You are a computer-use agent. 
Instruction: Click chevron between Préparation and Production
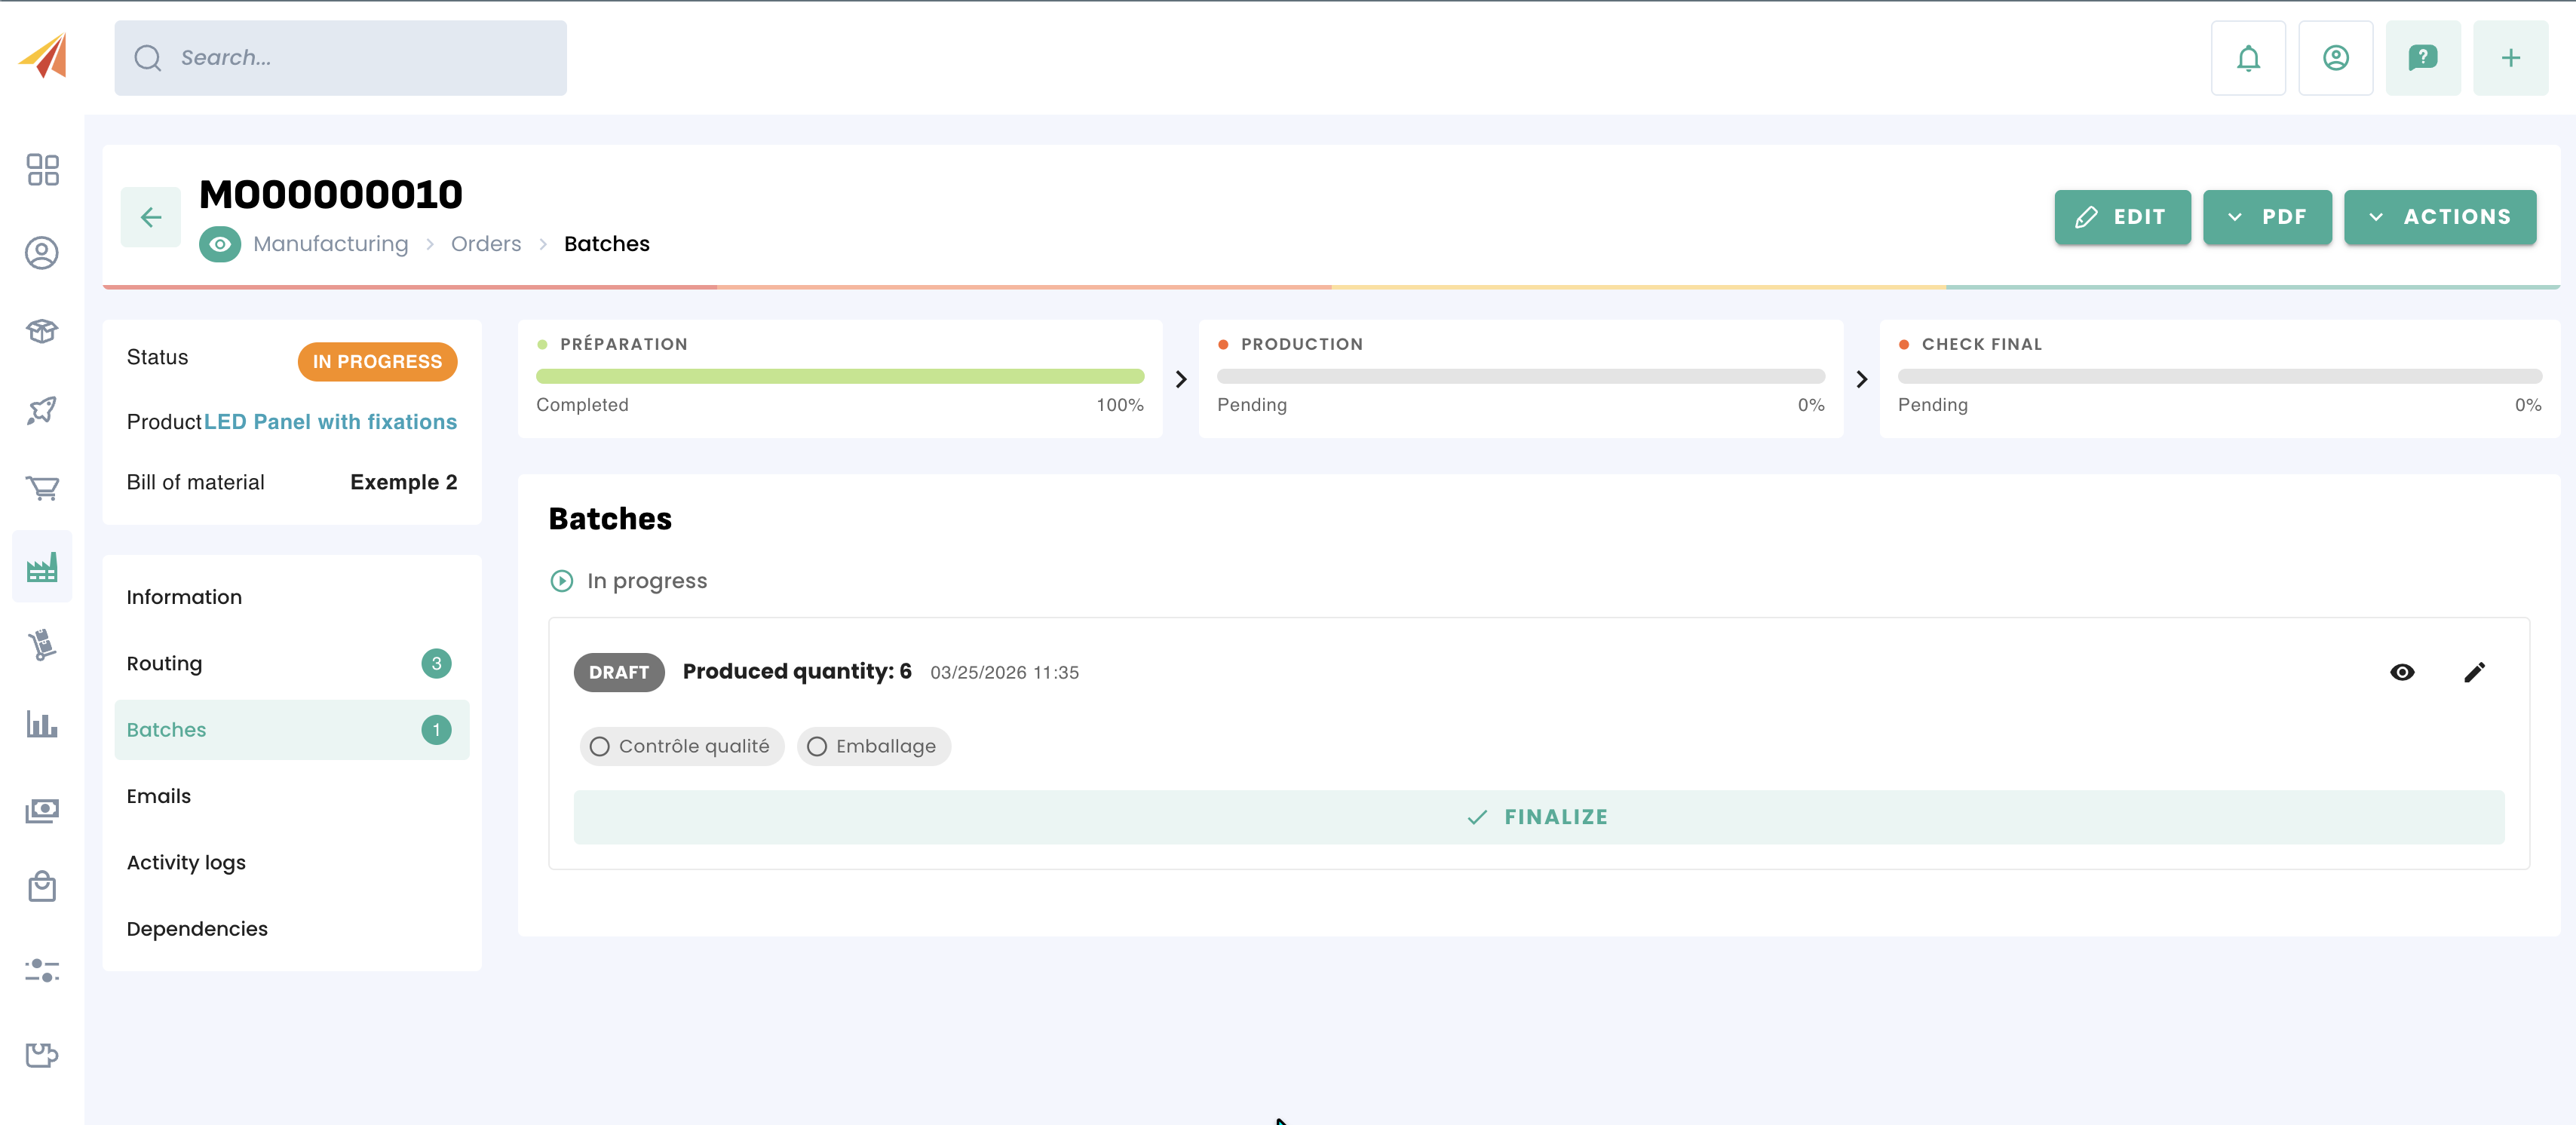1181,379
